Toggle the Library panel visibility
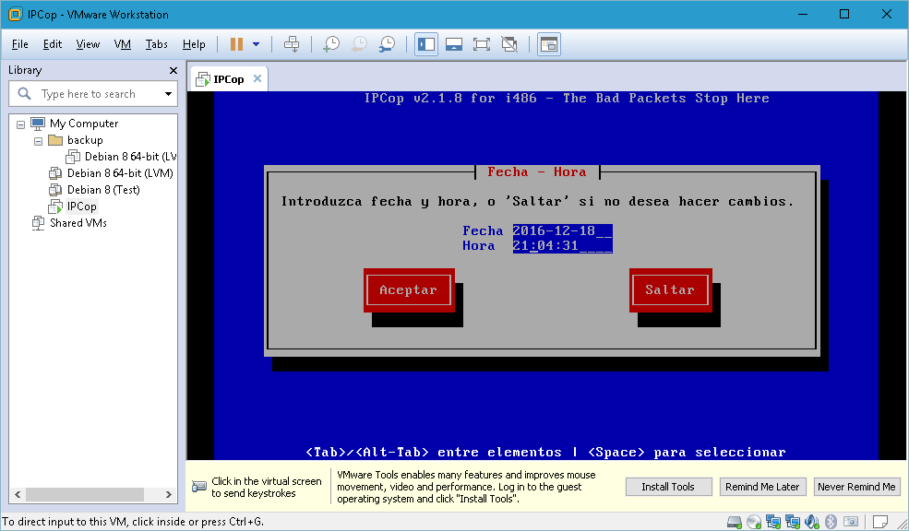 tap(425, 43)
